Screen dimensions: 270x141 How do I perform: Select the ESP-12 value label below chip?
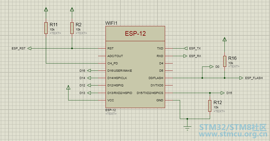pyautogui.click(x=111, y=110)
